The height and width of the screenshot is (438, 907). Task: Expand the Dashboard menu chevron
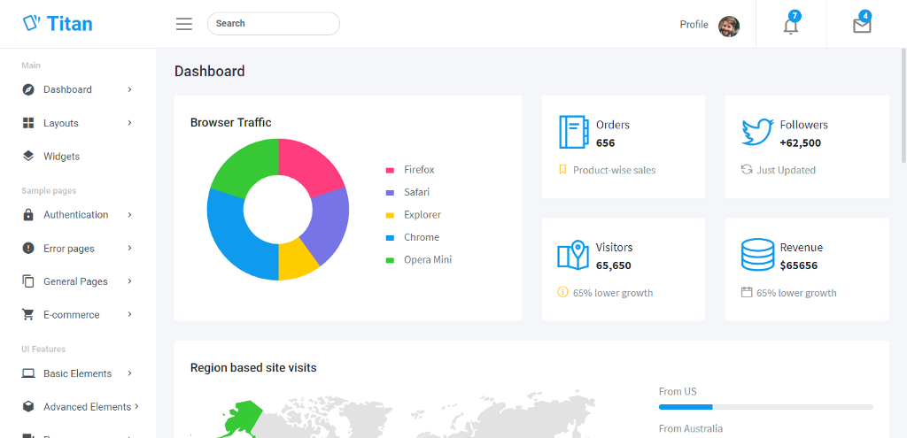129,89
